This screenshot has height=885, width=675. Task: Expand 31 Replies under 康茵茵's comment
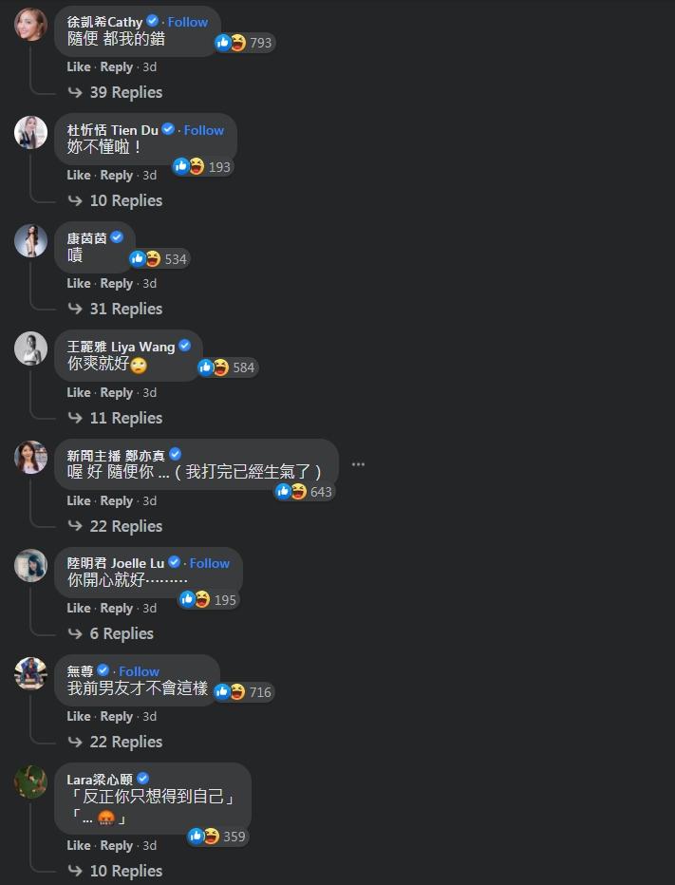pyautogui.click(x=115, y=310)
